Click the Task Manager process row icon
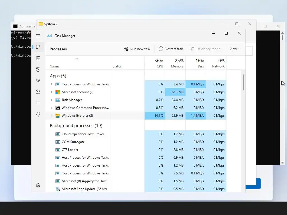Viewport: 287px width, 215px height. (58, 100)
